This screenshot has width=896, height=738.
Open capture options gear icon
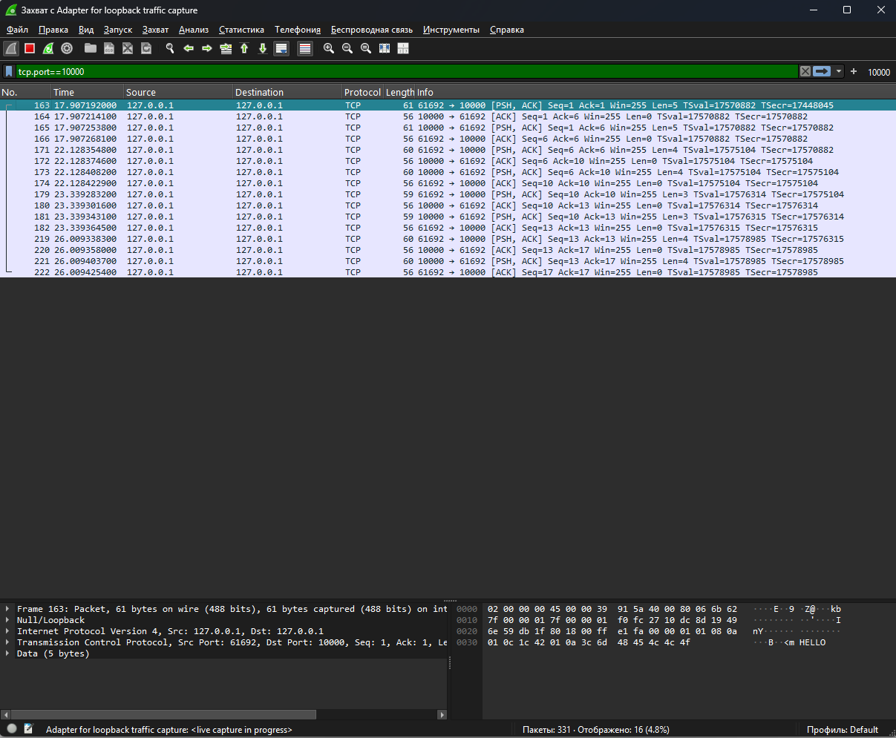click(x=67, y=48)
